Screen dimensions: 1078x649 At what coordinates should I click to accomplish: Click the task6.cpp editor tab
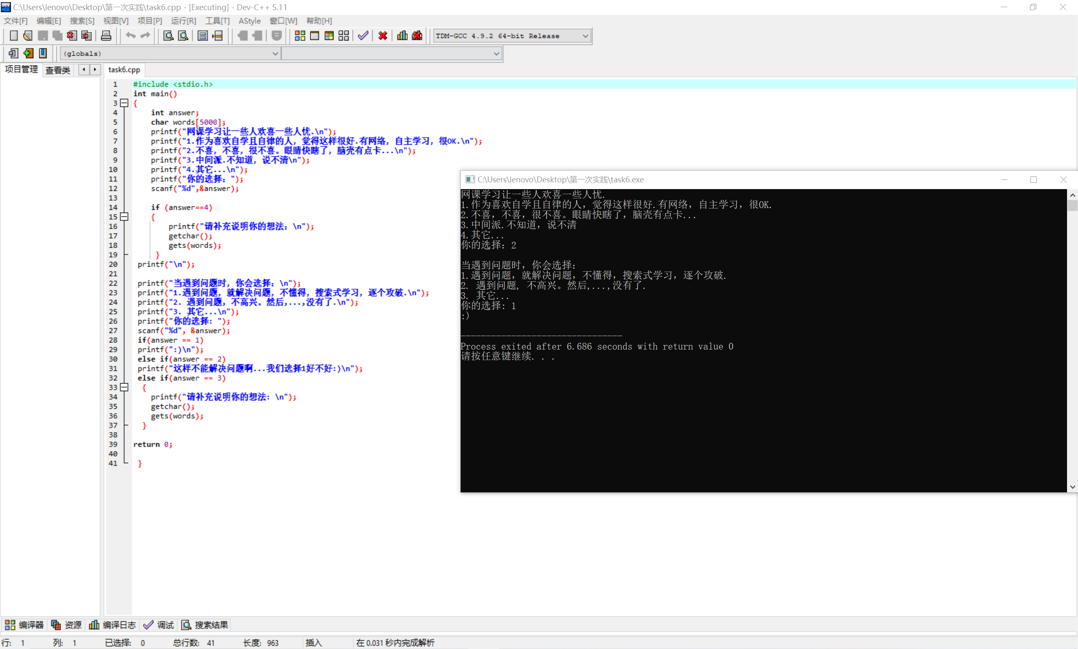click(x=124, y=69)
